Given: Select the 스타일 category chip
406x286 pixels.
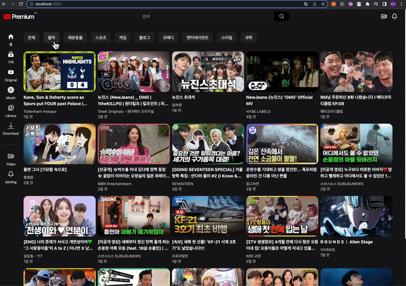Looking at the screenshot, I should pyautogui.click(x=227, y=38).
